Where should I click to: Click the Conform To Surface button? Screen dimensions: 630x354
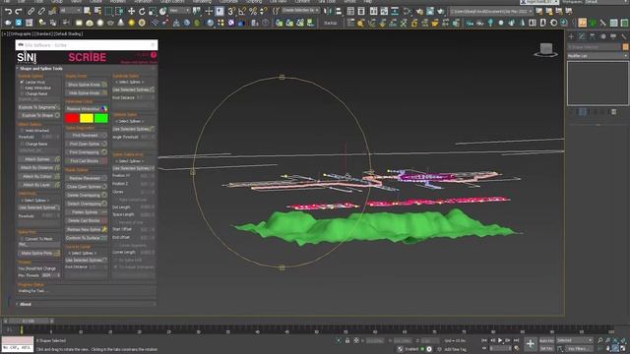click(87, 238)
